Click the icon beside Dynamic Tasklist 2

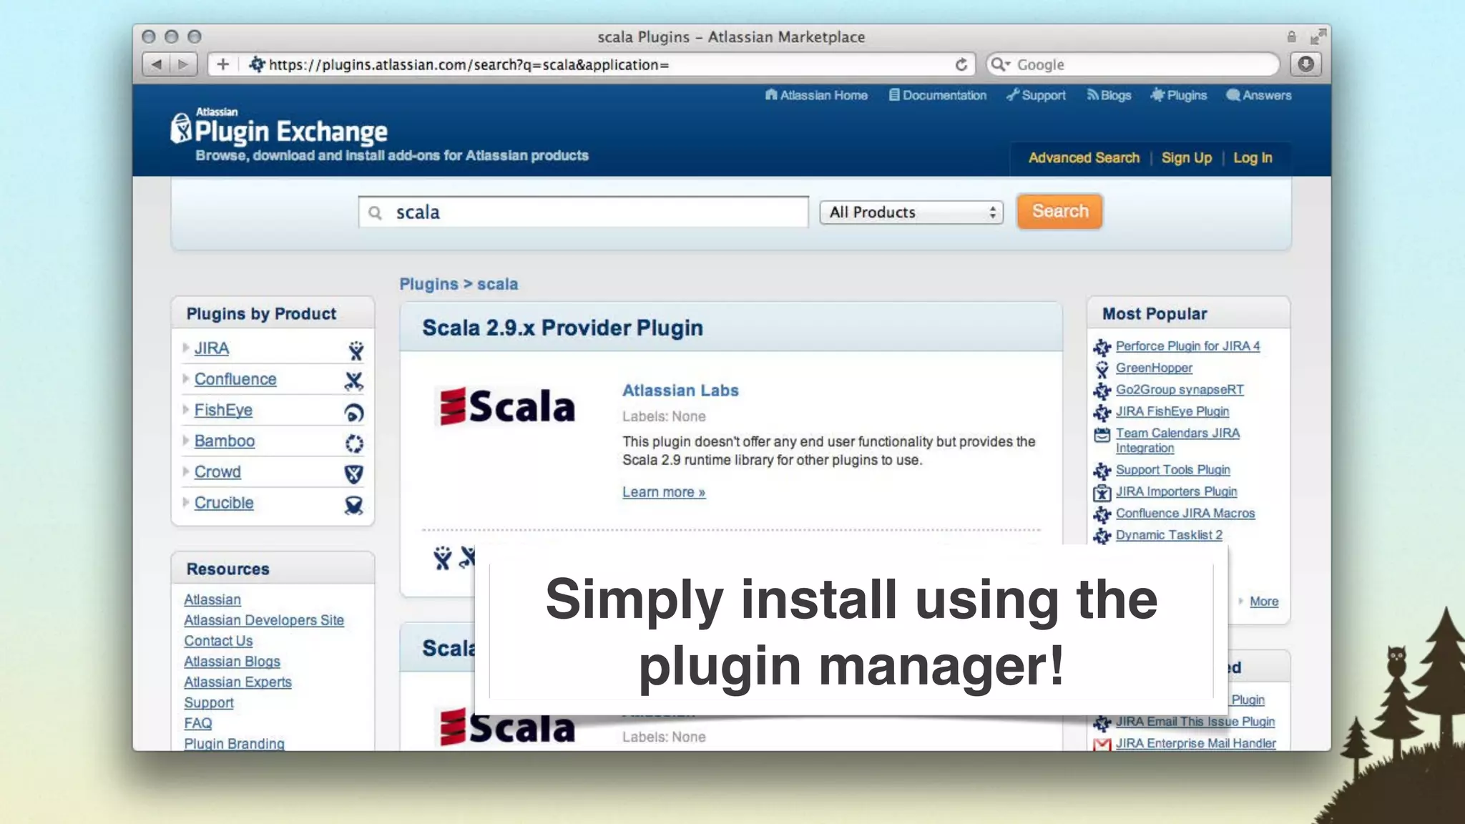tap(1102, 536)
